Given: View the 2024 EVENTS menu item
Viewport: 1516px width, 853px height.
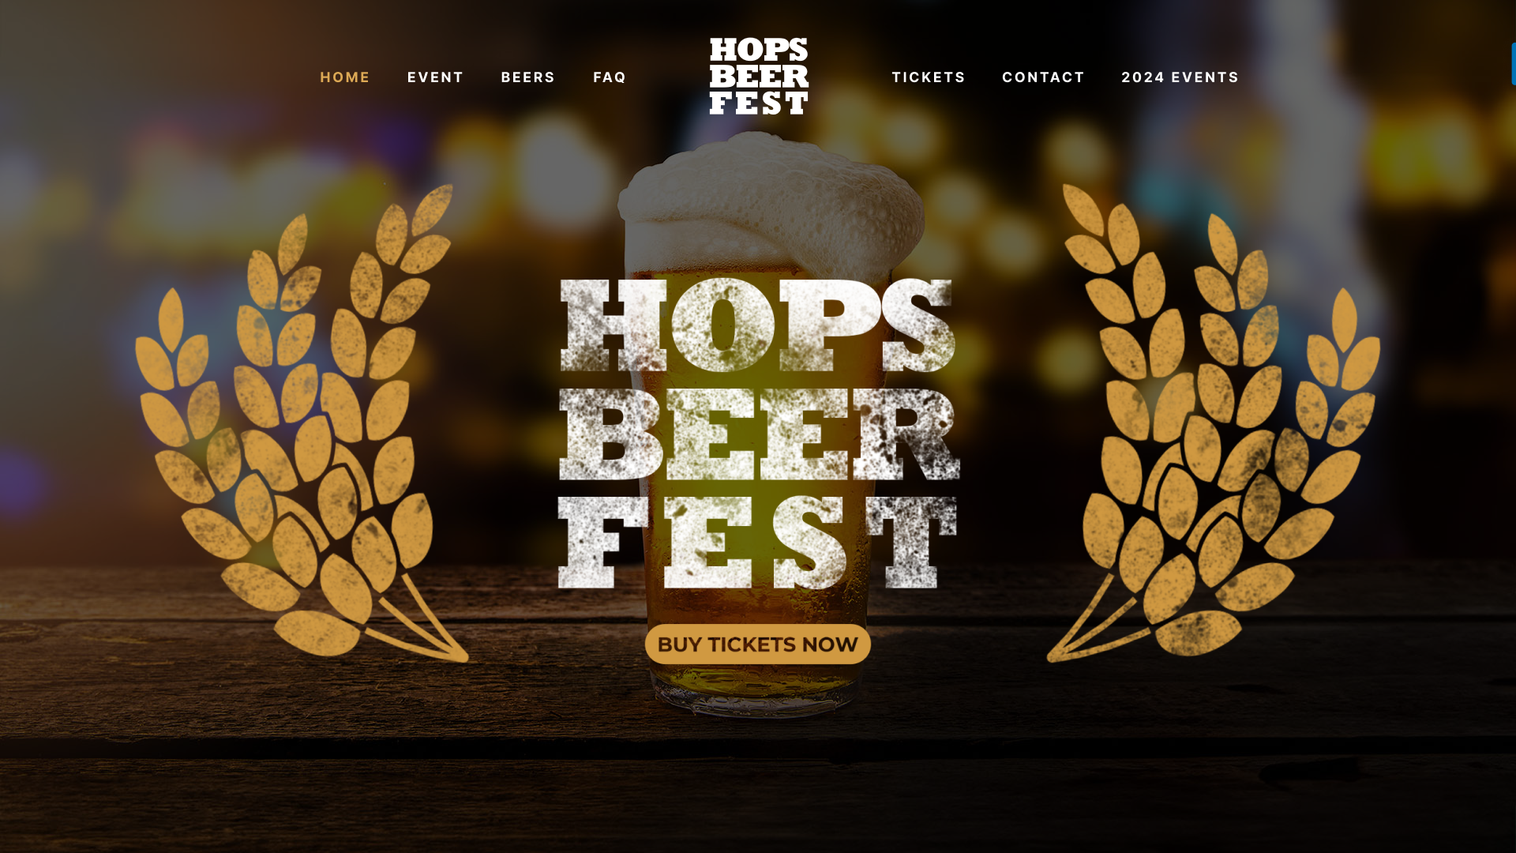Looking at the screenshot, I should (1180, 77).
